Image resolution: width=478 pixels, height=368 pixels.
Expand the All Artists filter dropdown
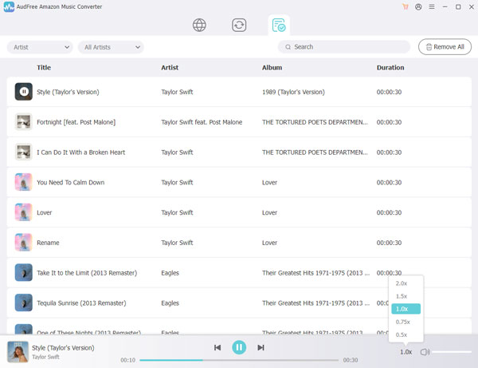pos(111,47)
